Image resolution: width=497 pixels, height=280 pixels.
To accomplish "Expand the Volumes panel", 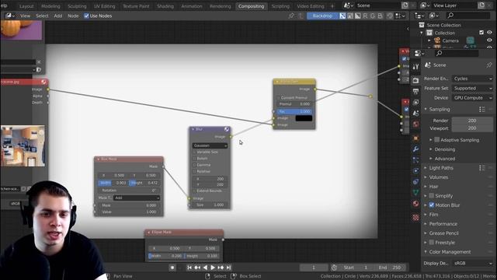I will (x=426, y=177).
